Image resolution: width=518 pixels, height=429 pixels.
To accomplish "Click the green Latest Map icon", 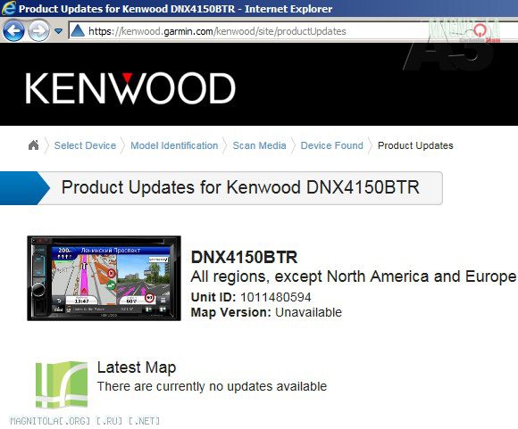I will 62,385.
